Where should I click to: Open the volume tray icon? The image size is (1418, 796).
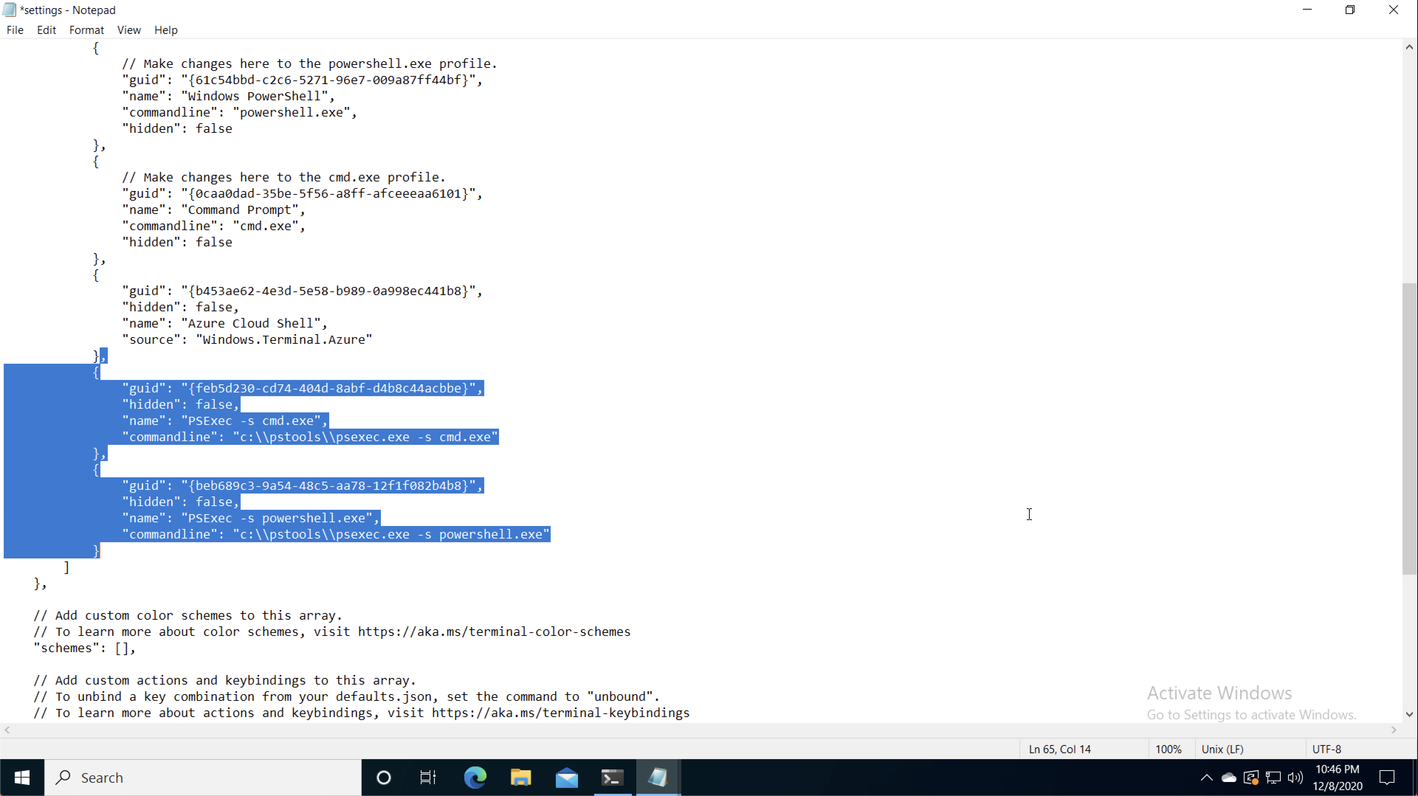pyautogui.click(x=1295, y=777)
